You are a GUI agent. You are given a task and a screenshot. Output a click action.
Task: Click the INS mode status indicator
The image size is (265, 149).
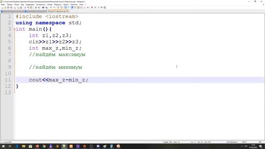[260, 142]
